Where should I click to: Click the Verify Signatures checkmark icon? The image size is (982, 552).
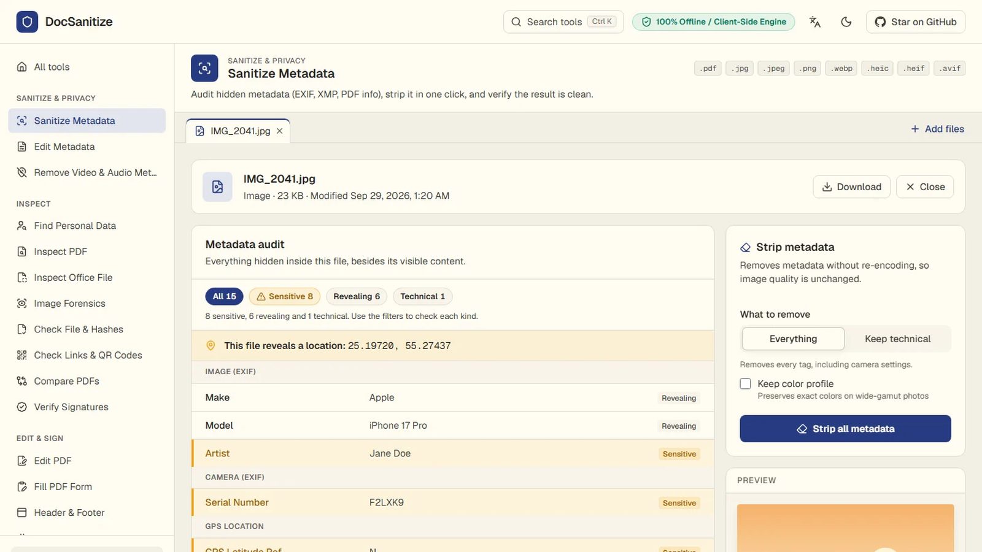point(22,407)
